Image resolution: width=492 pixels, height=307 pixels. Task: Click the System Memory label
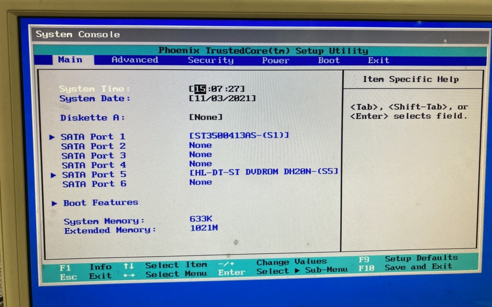pyautogui.click(x=104, y=221)
